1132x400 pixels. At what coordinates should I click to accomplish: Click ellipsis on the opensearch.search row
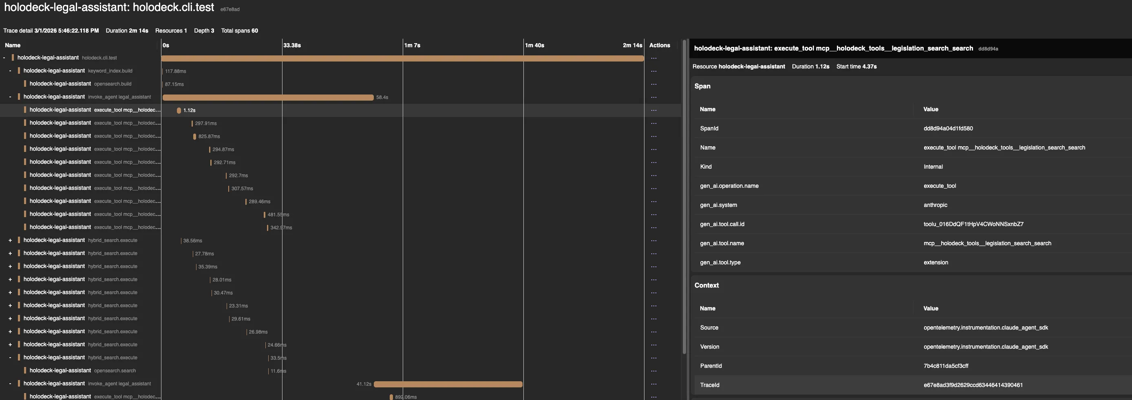point(654,370)
